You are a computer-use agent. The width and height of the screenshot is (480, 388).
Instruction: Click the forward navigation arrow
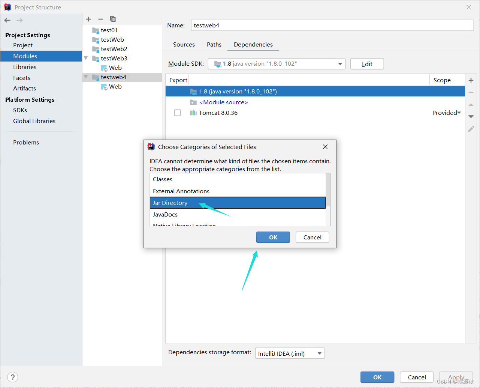coord(19,20)
